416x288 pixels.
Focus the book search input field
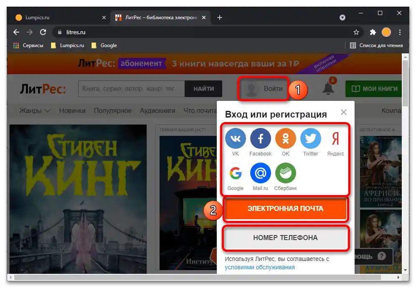(132, 89)
